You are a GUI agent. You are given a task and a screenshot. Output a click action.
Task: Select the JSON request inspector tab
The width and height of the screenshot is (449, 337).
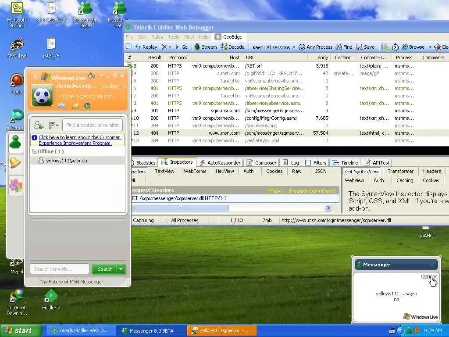(321, 172)
